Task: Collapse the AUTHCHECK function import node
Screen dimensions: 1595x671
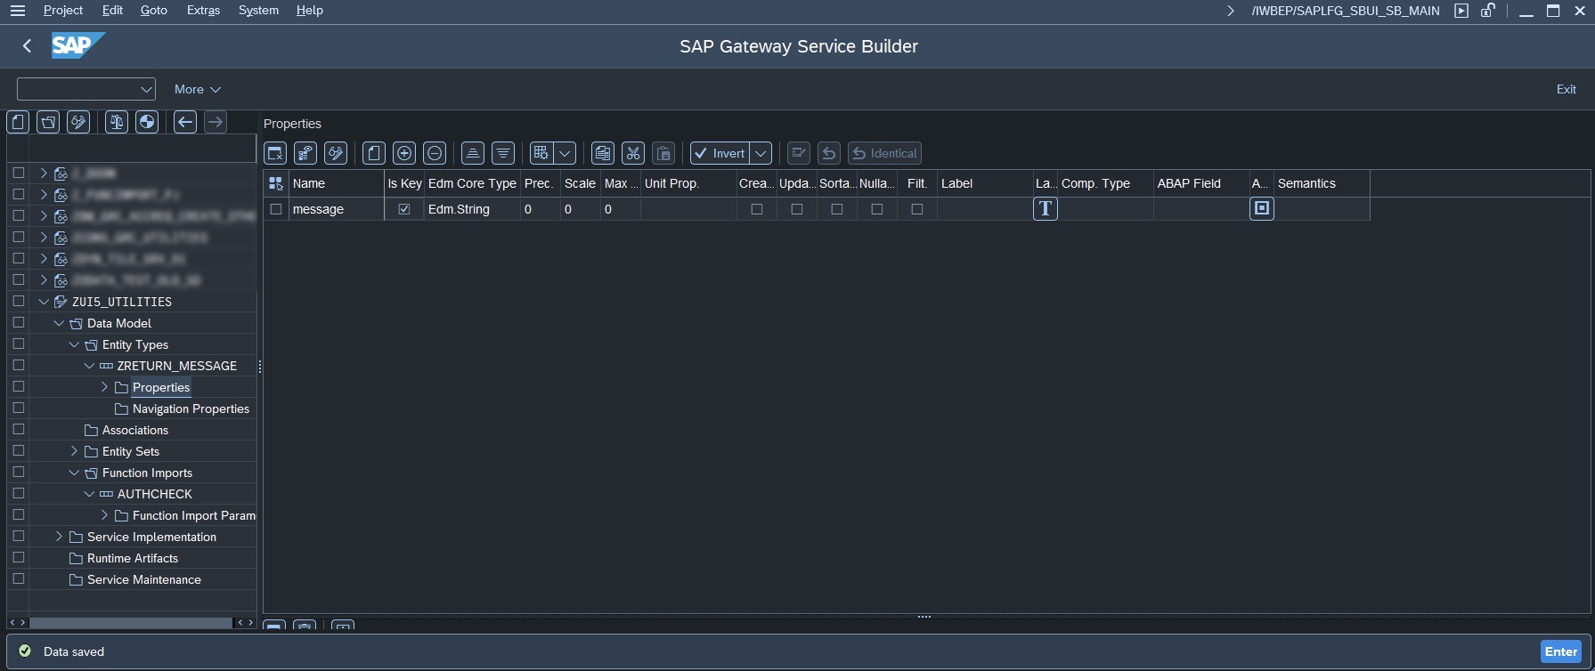Action: [x=89, y=494]
